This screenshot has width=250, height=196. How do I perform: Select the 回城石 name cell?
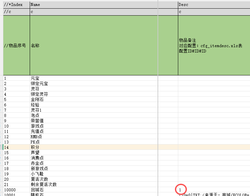pos(37,190)
